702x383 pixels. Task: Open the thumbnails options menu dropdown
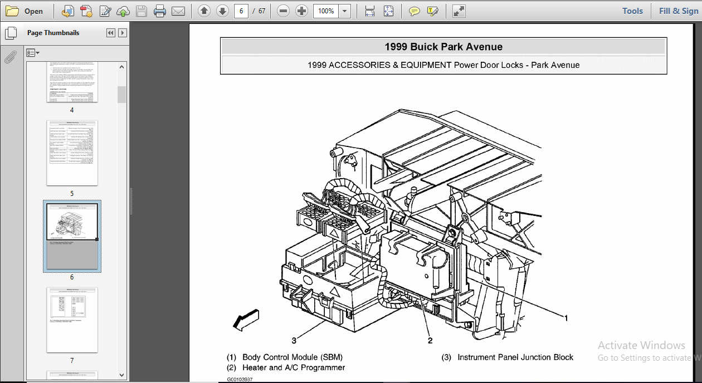pos(33,53)
